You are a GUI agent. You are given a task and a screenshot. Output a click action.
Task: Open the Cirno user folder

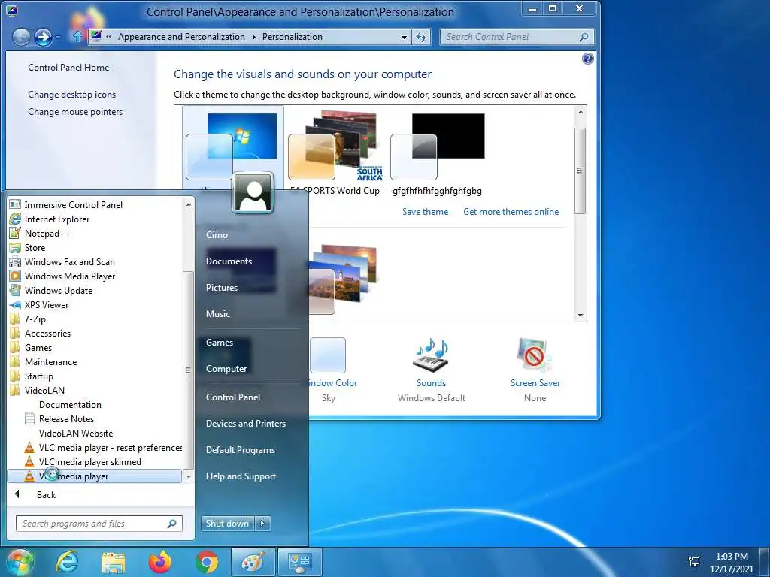pyautogui.click(x=217, y=234)
